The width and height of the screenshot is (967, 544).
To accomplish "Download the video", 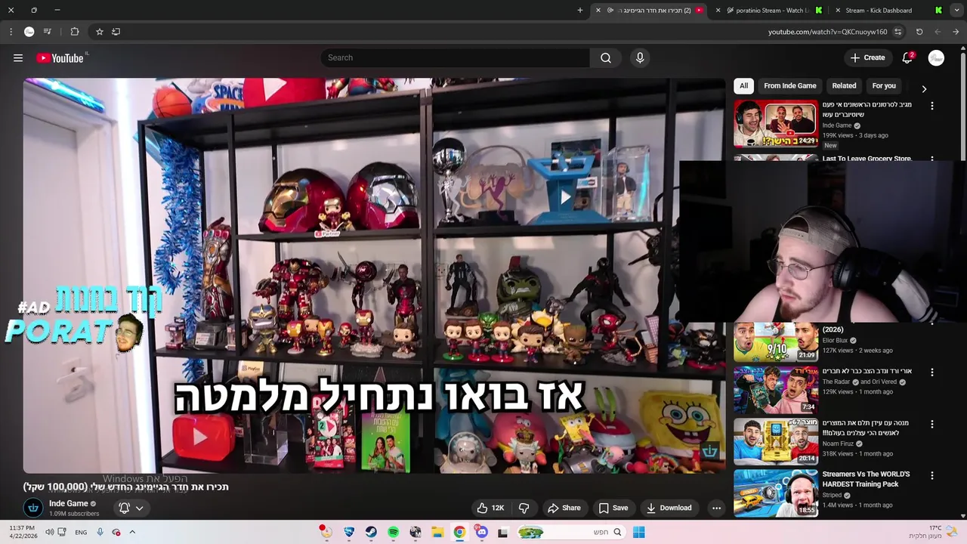I will point(669,508).
